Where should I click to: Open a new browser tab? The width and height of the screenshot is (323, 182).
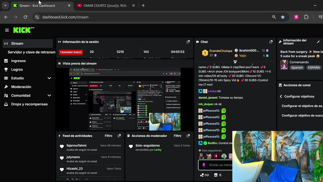coord(143,6)
